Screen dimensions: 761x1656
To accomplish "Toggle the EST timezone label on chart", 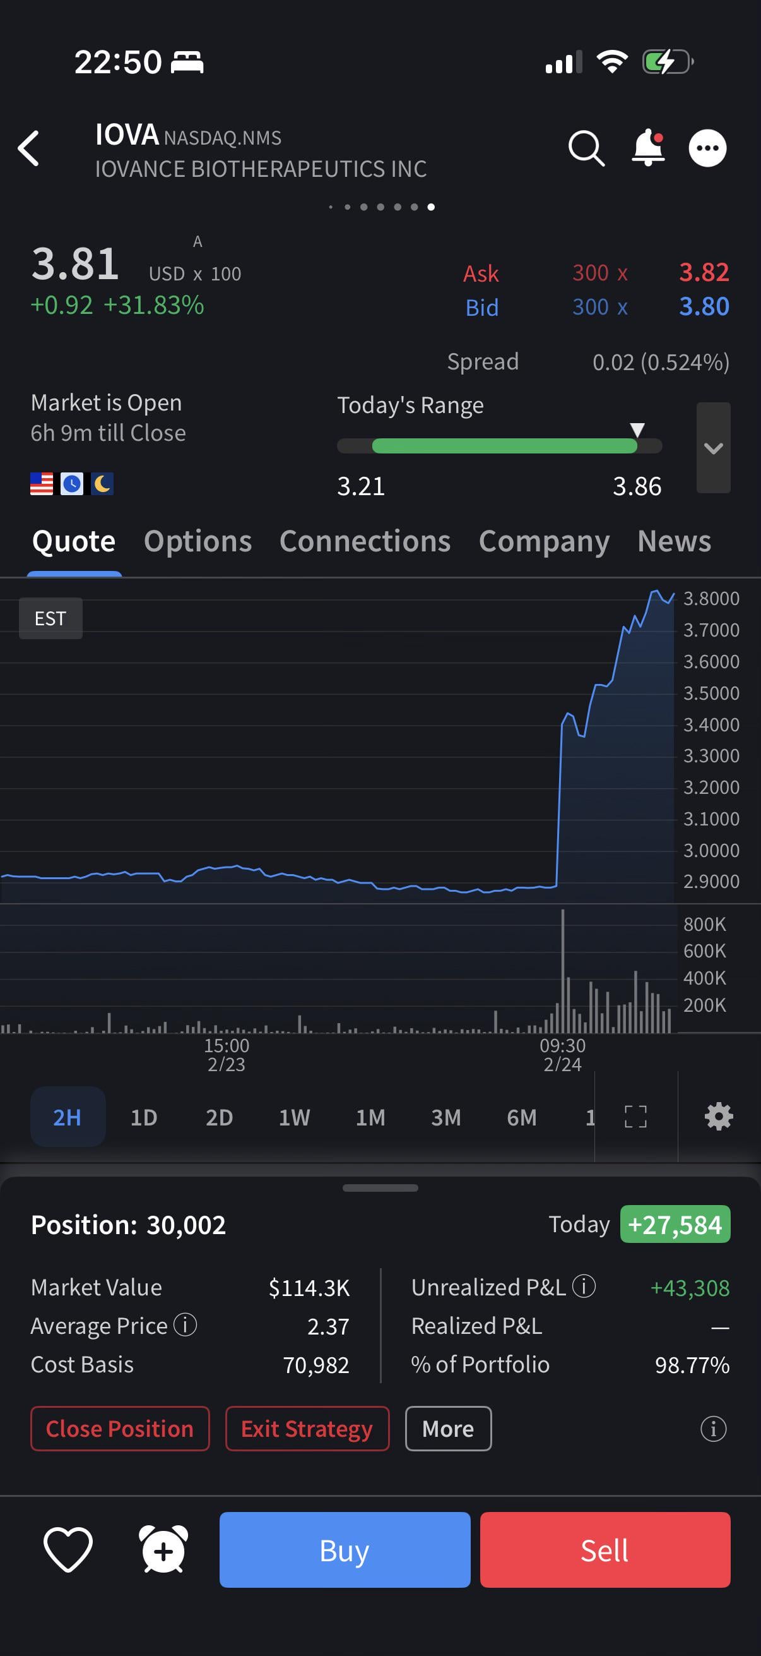I will (50, 618).
